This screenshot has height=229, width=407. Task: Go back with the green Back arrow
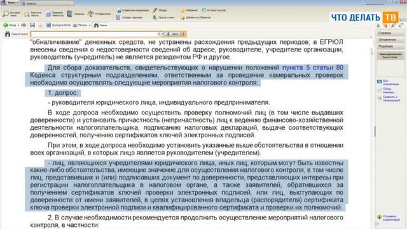click(x=9, y=25)
